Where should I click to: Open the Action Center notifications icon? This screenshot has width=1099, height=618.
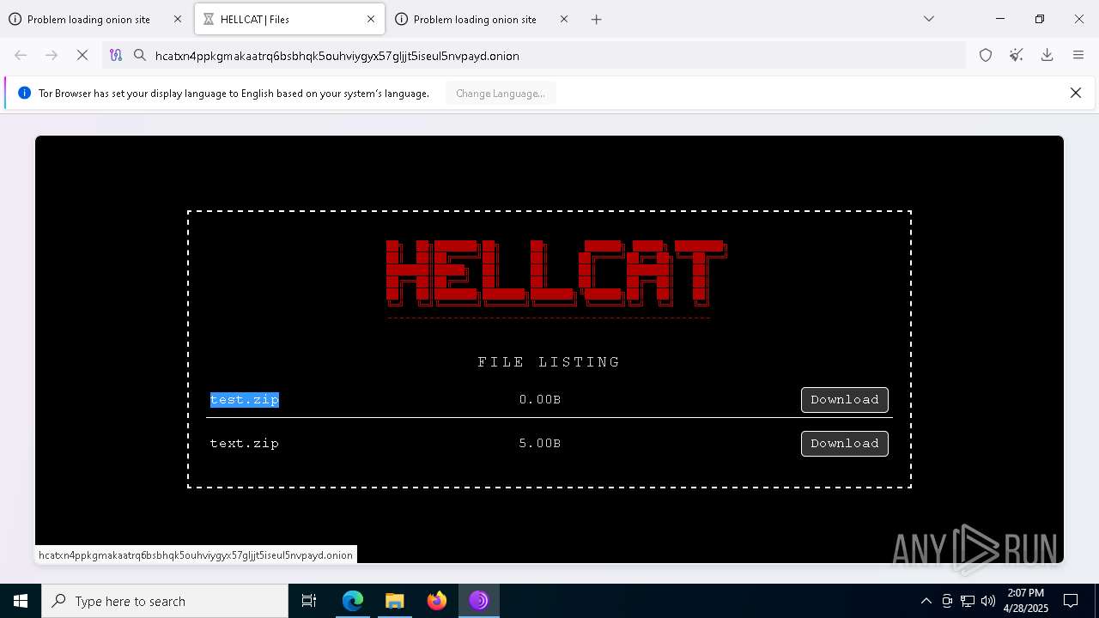[x=1072, y=601]
